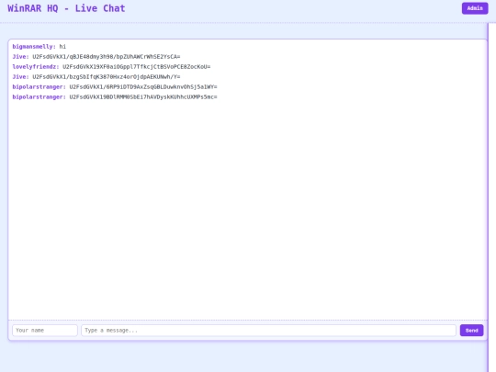Select bipolarstranger's message ending in 5mc=
Viewport: 496px width, 372px height.
(143, 97)
